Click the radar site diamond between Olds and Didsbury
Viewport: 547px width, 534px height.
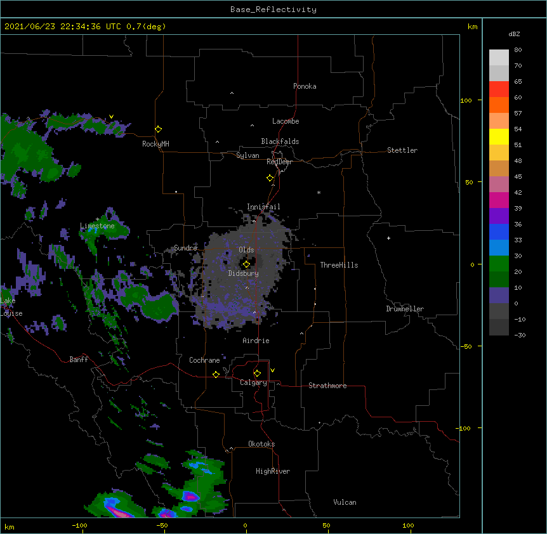246,264
